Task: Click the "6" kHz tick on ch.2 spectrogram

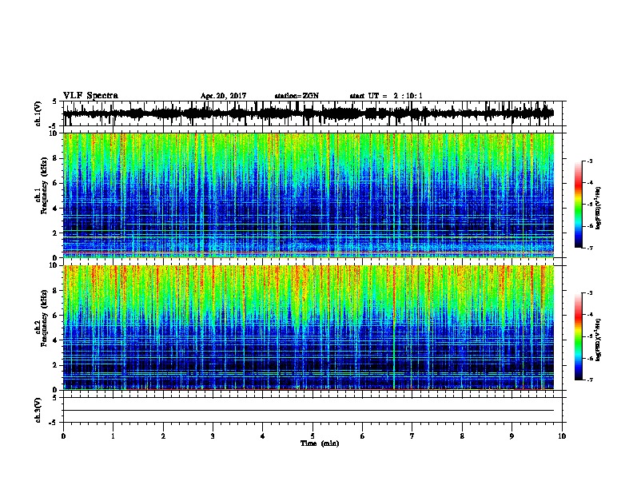Action: [x=55, y=316]
